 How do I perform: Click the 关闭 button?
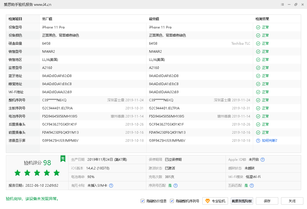292,201
